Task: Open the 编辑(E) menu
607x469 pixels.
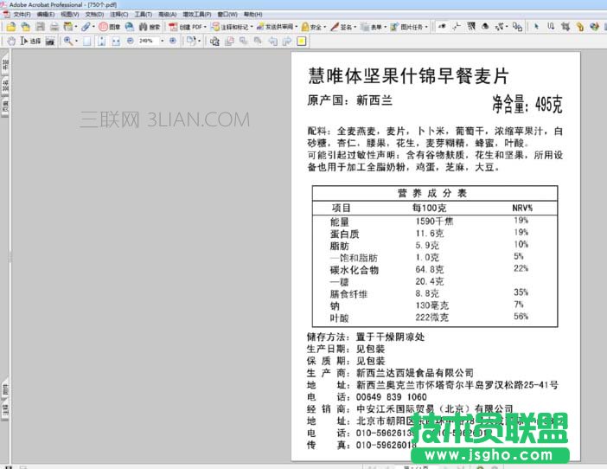Action: click(x=46, y=15)
